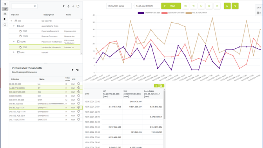Jump to first period navigation button
Screen dimensions: 263x148
click(x=185, y=6)
